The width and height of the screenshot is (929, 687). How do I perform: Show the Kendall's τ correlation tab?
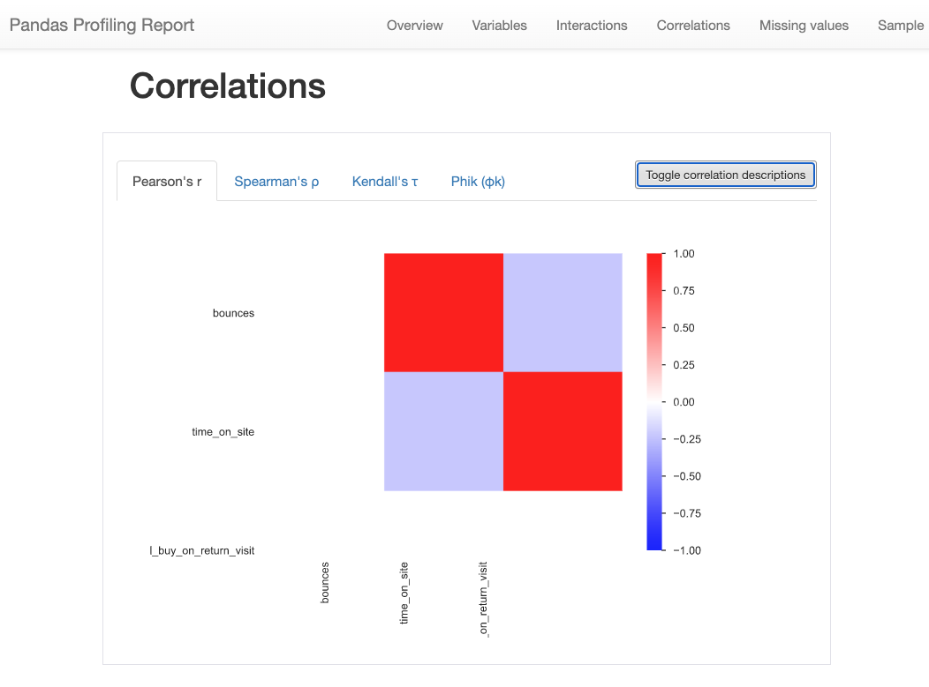[x=385, y=182]
